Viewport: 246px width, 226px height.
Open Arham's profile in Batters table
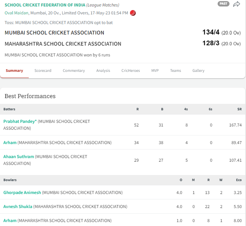(10, 143)
